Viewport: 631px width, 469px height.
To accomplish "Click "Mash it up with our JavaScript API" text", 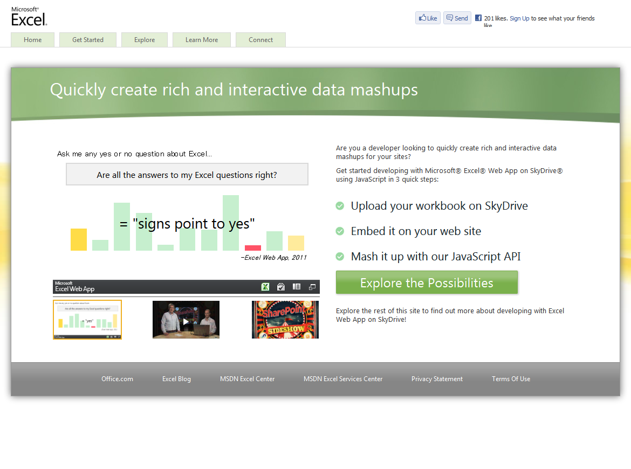I will coord(436,257).
